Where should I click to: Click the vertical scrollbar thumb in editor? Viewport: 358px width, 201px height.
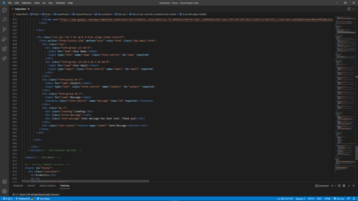tap(356, 153)
